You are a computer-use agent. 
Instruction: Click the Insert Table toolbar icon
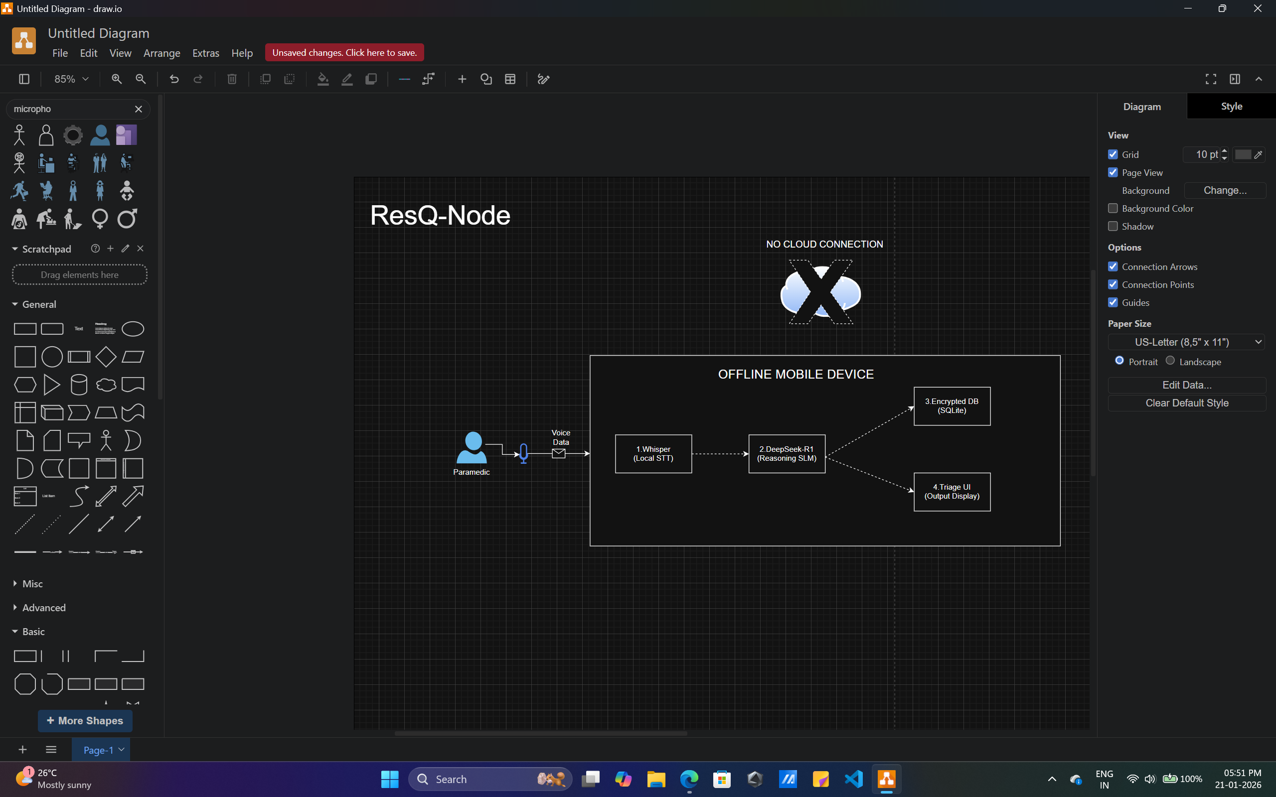(x=510, y=79)
